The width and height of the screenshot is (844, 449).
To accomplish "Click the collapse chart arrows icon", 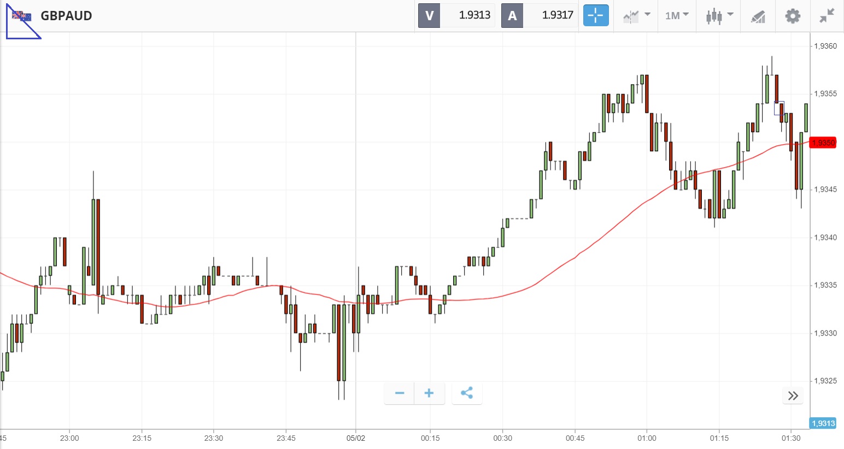I will [827, 16].
